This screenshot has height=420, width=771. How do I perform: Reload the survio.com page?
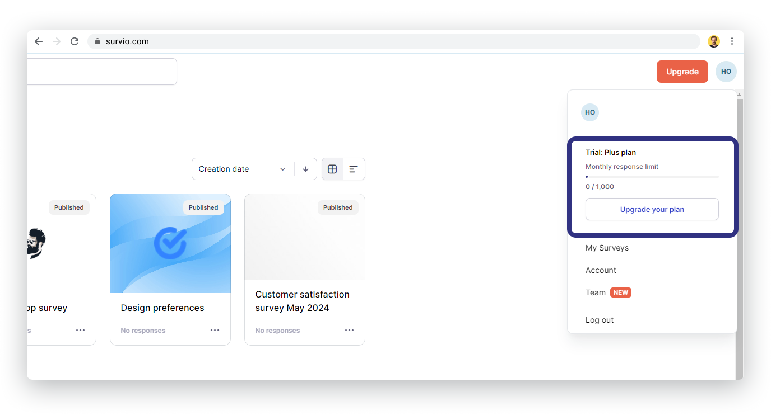click(x=75, y=41)
